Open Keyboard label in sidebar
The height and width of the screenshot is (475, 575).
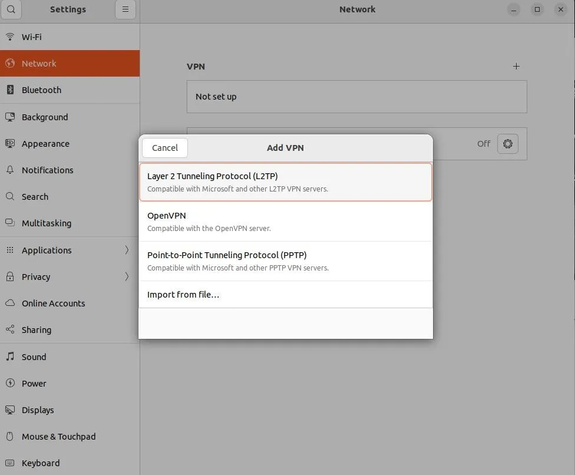41,463
